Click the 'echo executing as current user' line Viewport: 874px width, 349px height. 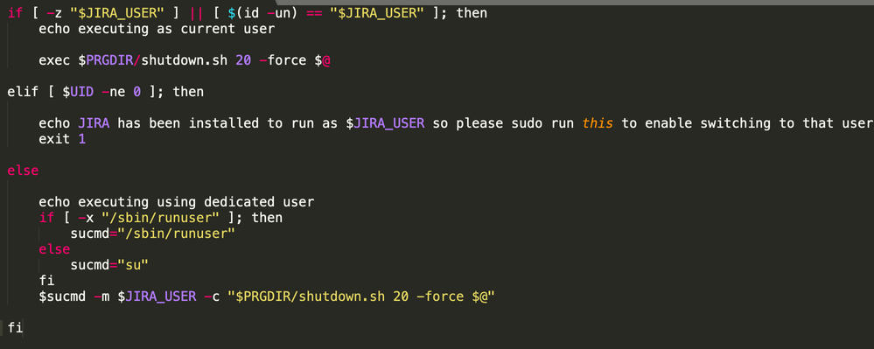(157, 29)
